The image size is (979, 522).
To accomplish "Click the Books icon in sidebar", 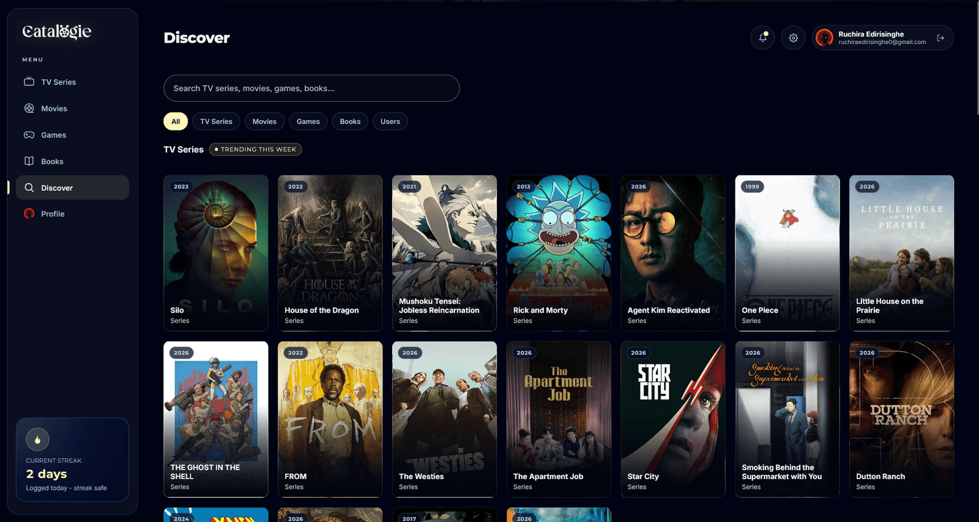I will click(29, 161).
